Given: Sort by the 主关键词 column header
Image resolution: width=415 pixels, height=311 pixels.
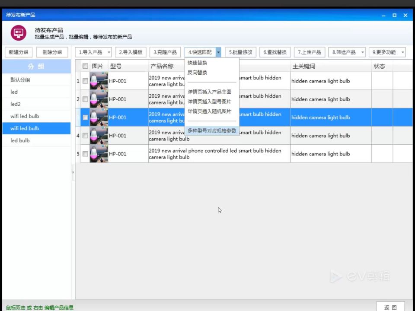Looking at the screenshot, I should 331,66.
